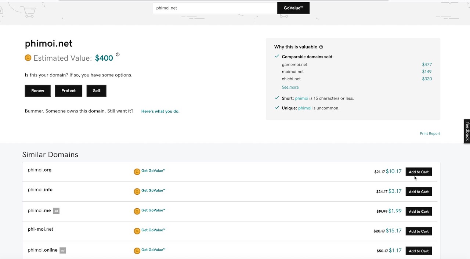This screenshot has width=470, height=259.
Task: Click the GoValue coin icon for phimoi.info
Action: click(137, 191)
